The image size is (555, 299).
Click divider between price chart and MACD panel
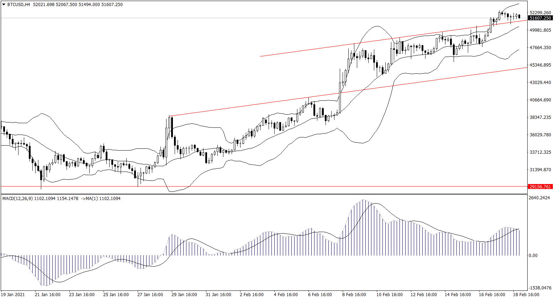(263, 194)
